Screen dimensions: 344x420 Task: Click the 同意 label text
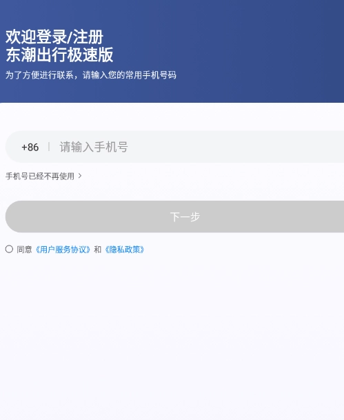pos(24,250)
